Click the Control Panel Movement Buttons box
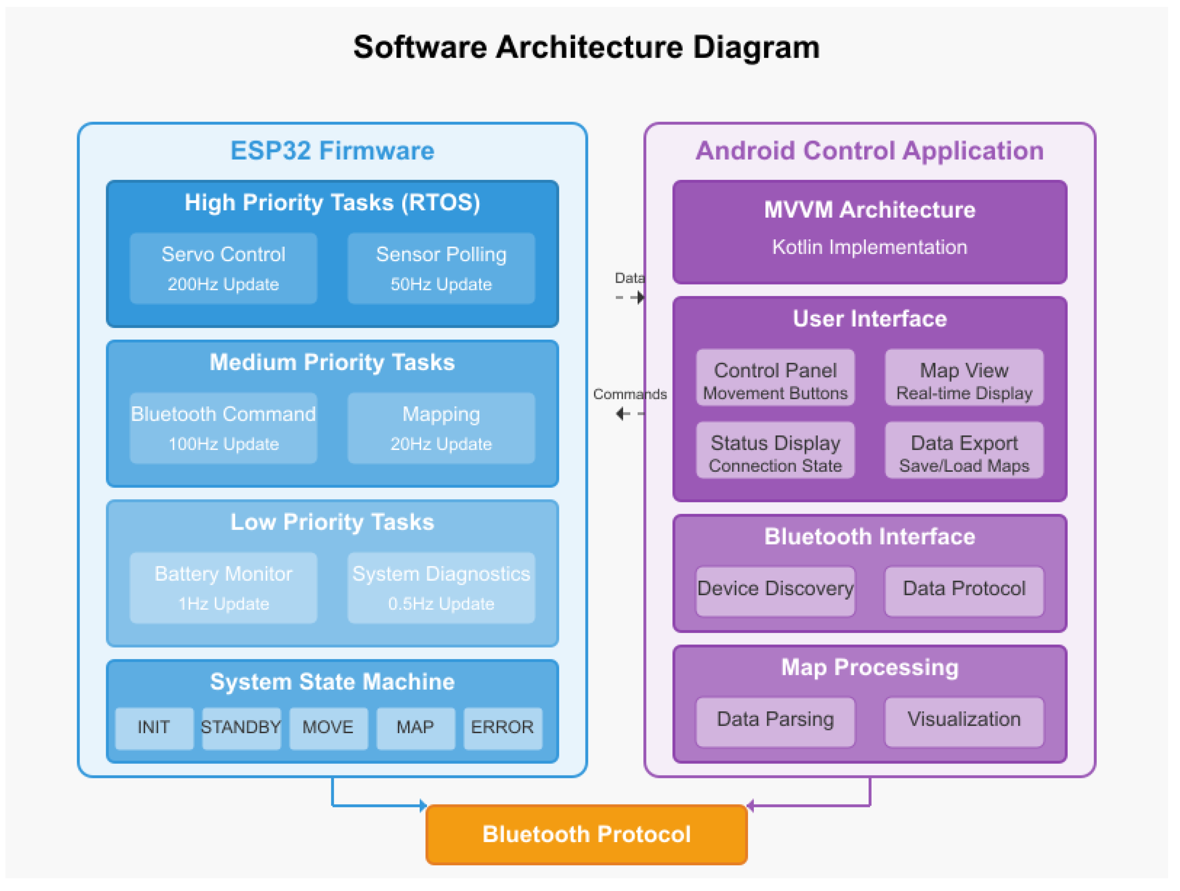 tap(775, 378)
